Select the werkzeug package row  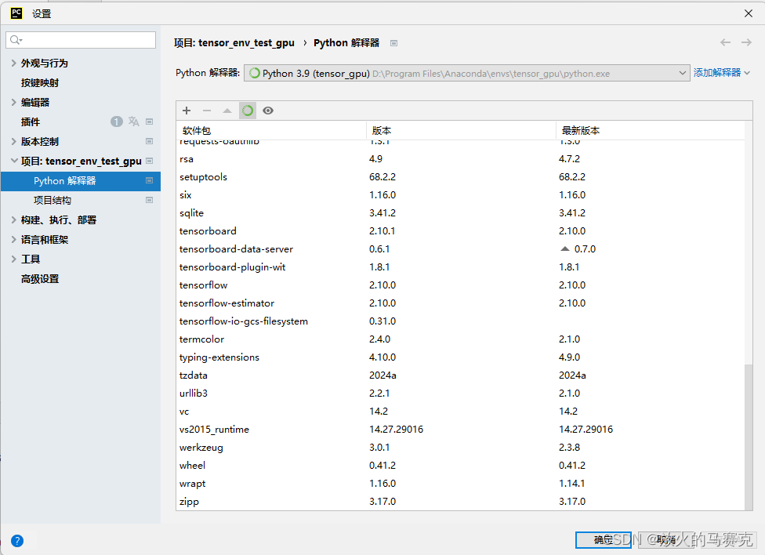click(461, 447)
